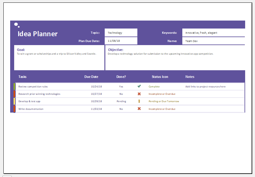Click the red X icon for Research row
Image resolution: width=255 pixels, height=177 pixels.
click(x=139, y=94)
